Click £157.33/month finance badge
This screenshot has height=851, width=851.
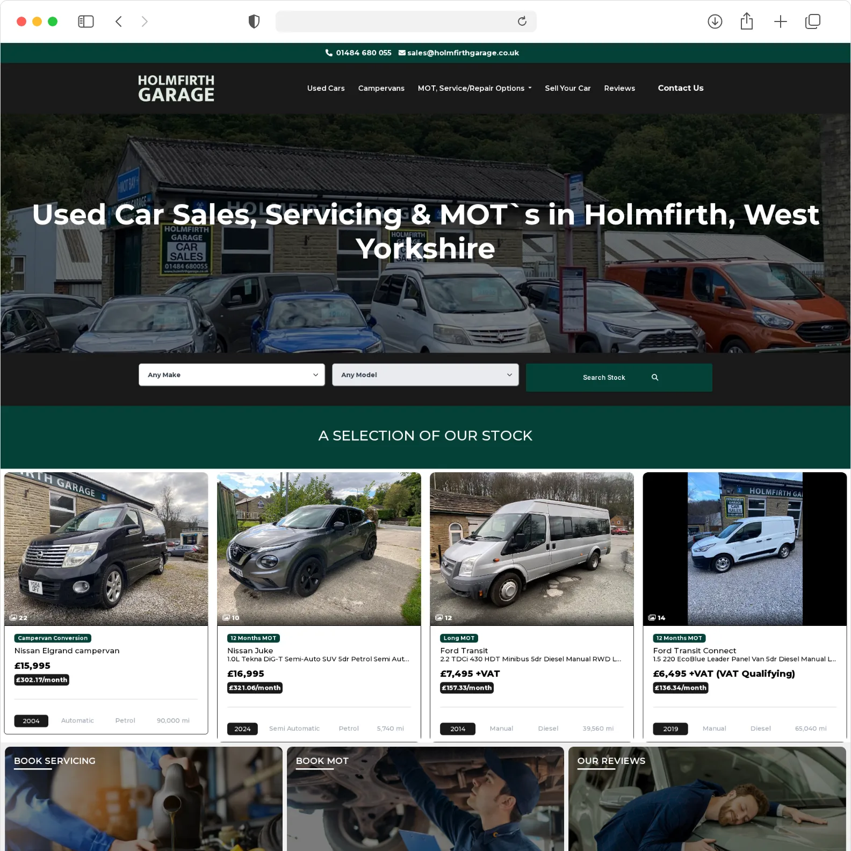466,688
